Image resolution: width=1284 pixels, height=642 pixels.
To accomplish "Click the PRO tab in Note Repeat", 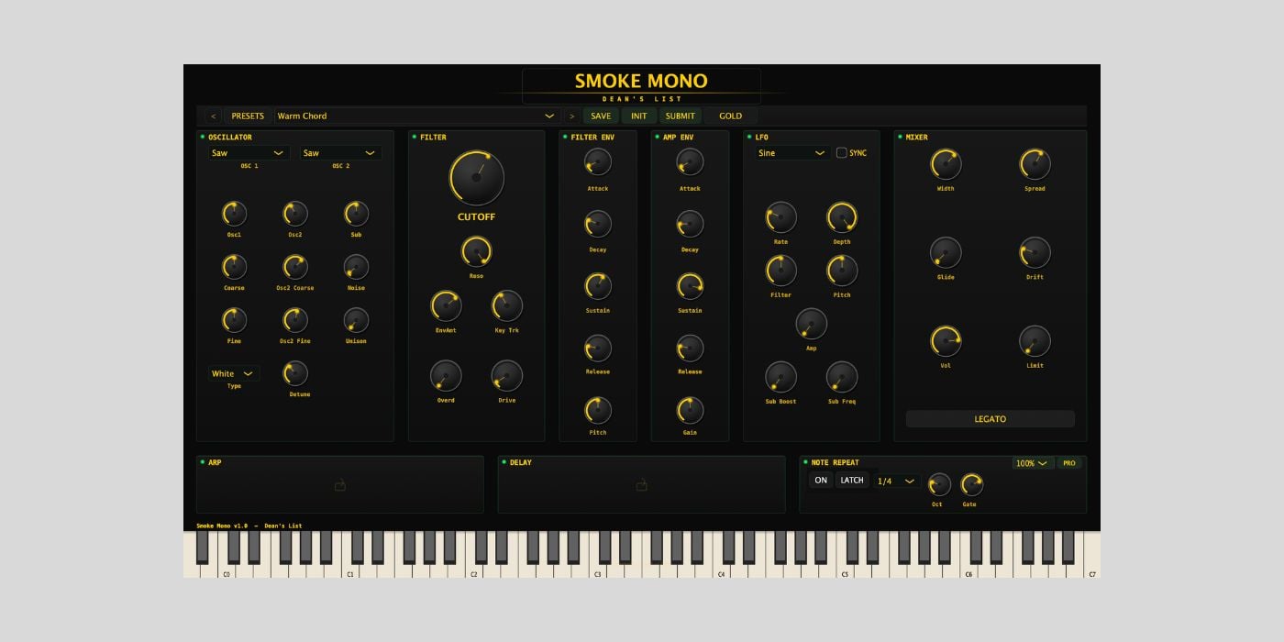I will click(1069, 462).
